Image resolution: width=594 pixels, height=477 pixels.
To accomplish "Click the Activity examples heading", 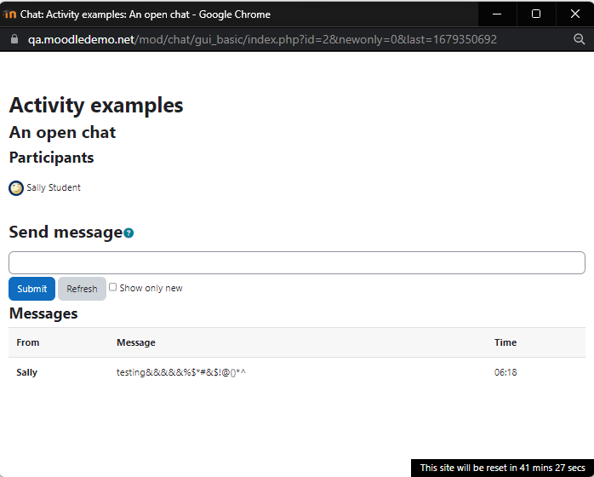I will coord(96,105).
